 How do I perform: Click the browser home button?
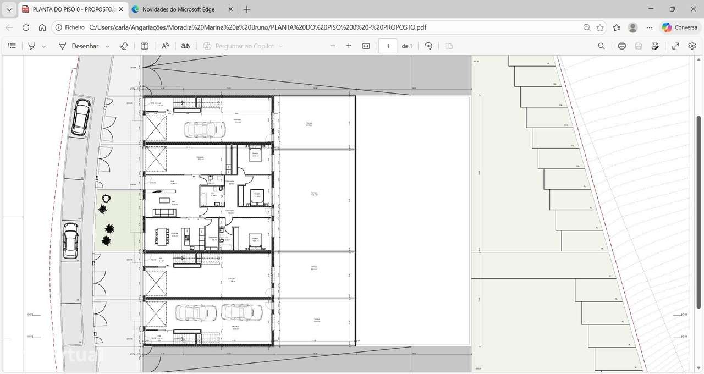(x=42, y=28)
